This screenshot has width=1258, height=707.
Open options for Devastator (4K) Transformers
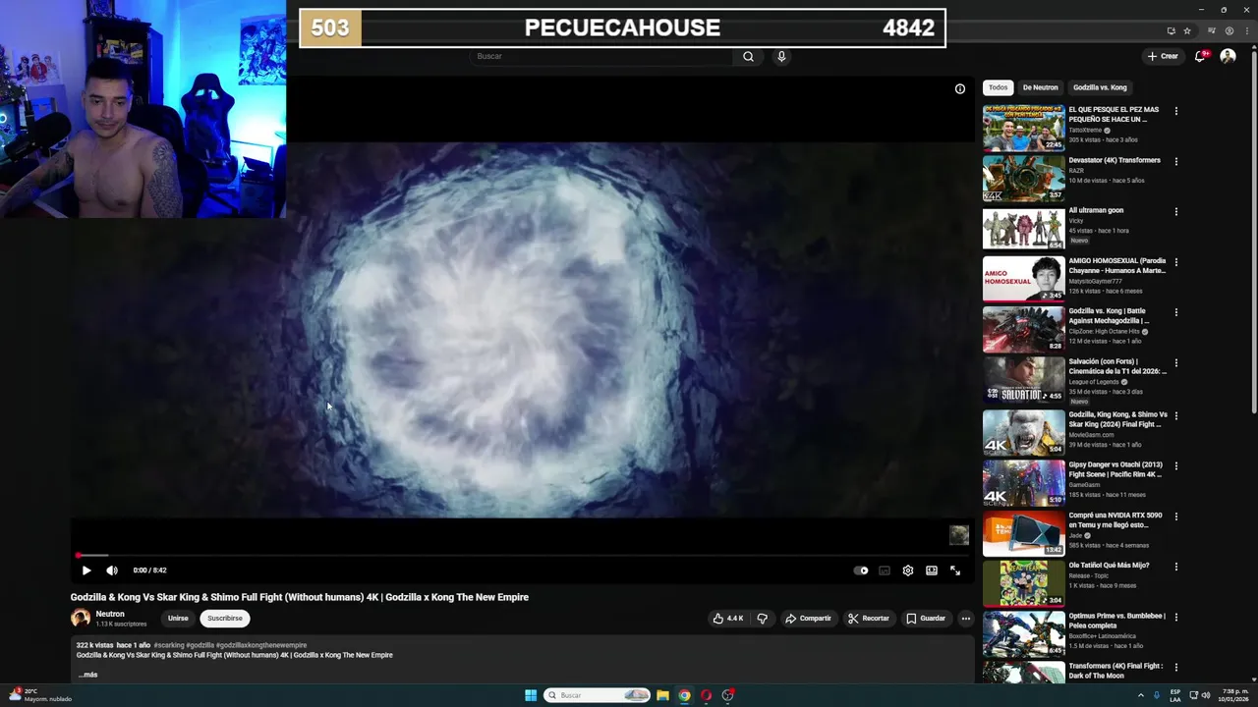[x=1175, y=161]
